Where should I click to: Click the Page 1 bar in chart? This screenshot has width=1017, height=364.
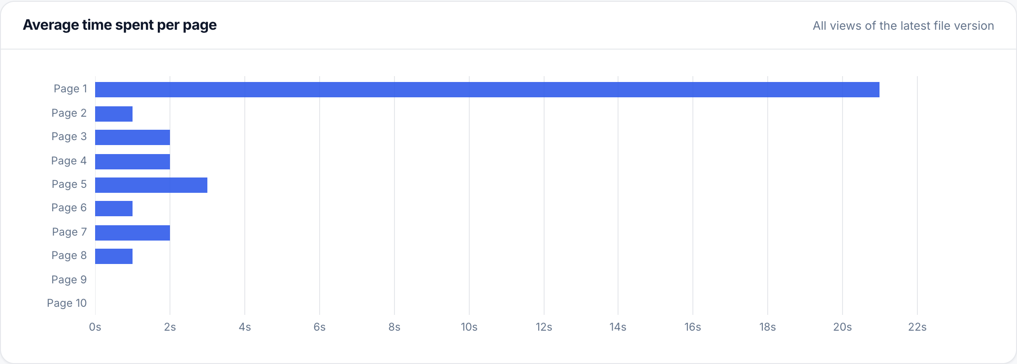click(x=487, y=90)
